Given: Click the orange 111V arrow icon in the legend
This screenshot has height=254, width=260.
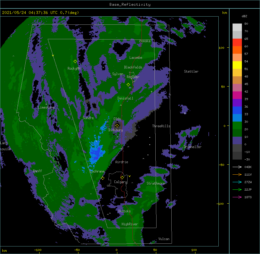Looking at the screenshot, I should click(237, 174).
